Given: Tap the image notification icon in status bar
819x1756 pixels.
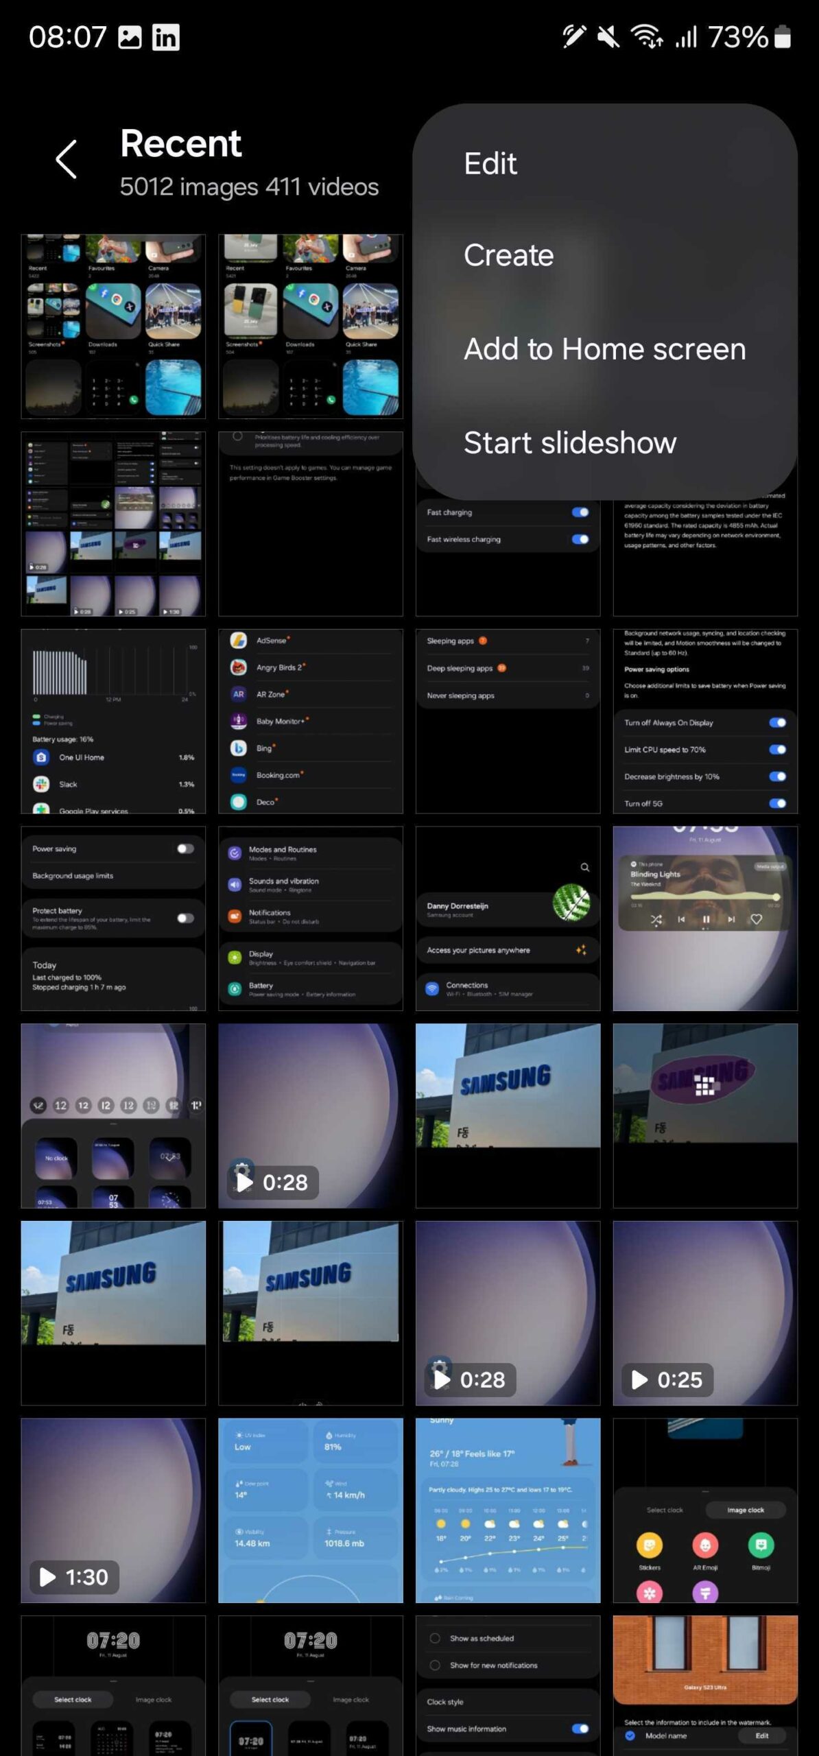Looking at the screenshot, I should click(x=130, y=37).
